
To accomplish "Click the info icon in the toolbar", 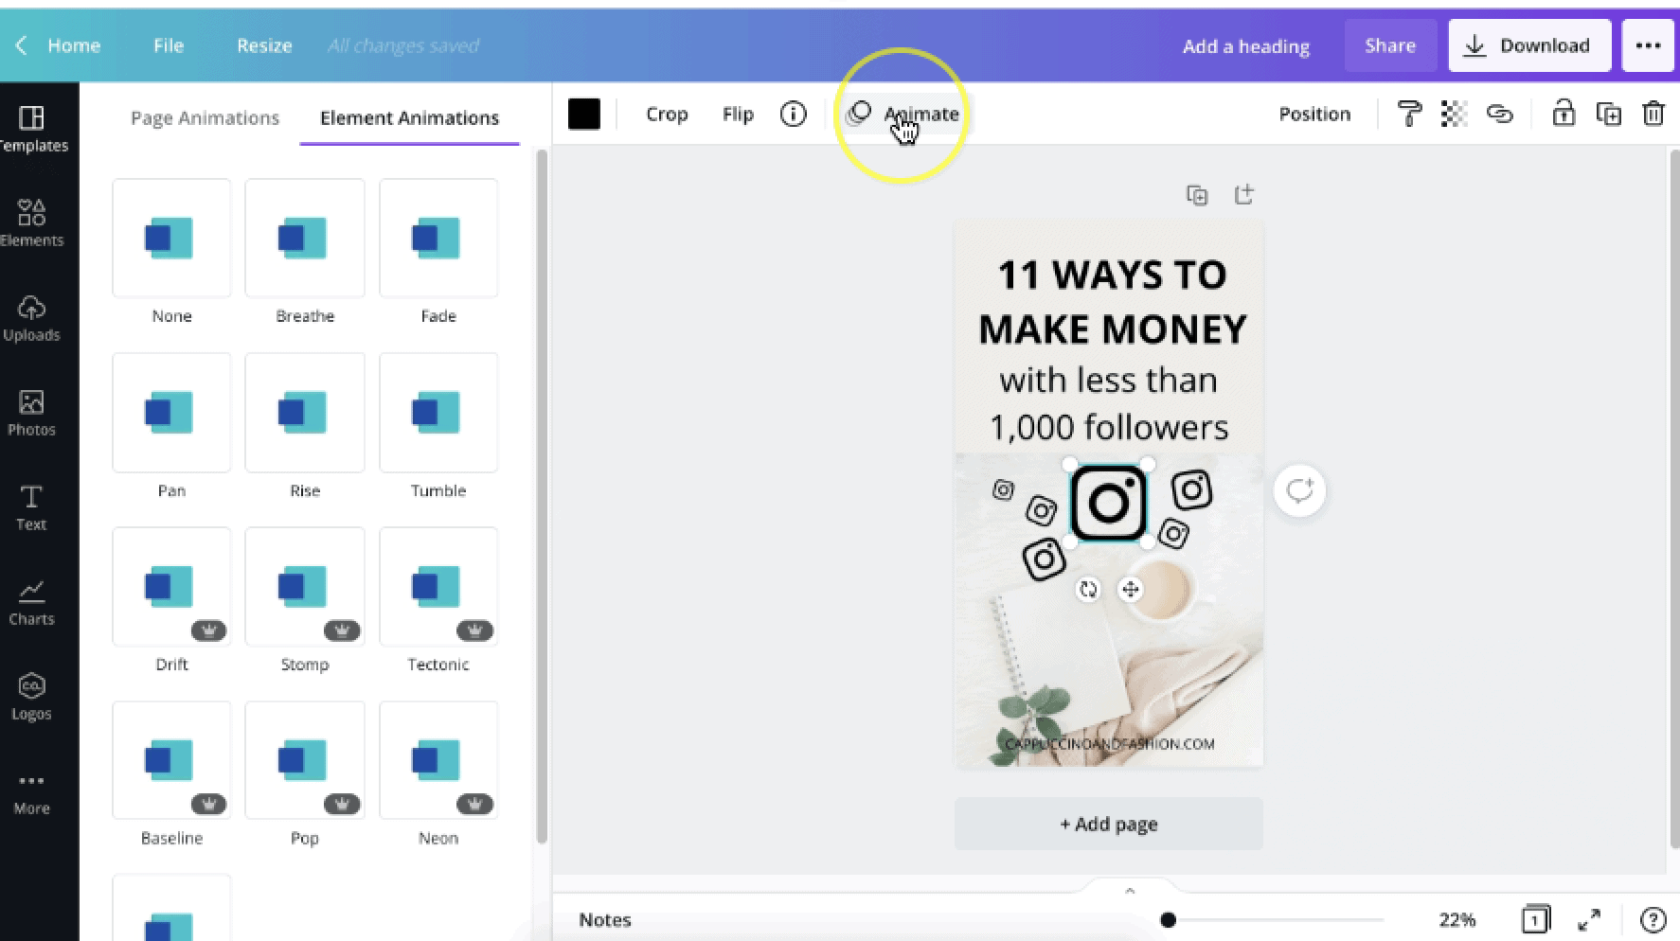I will click(793, 115).
